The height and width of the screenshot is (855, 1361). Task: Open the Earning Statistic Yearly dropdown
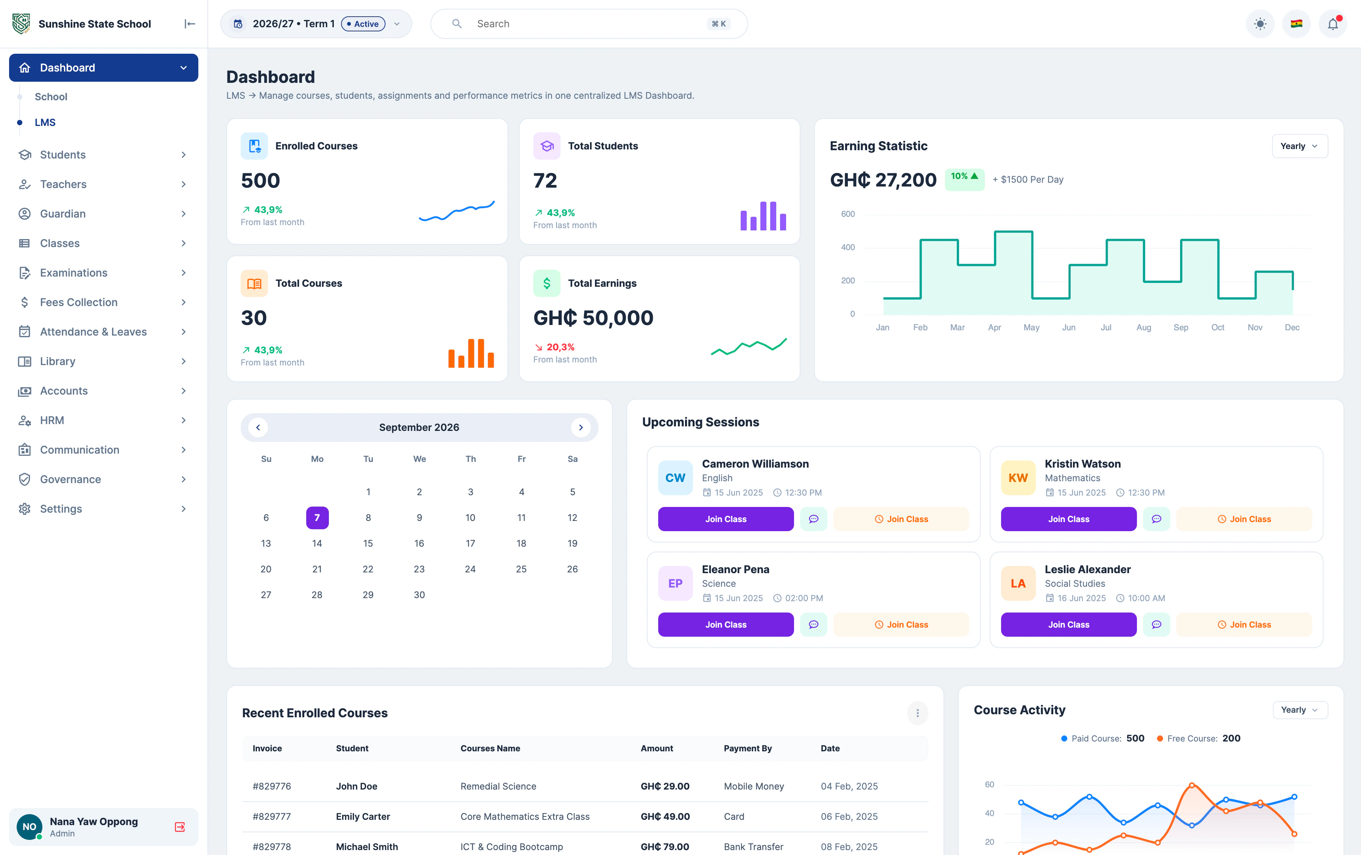click(x=1299, y=146)
